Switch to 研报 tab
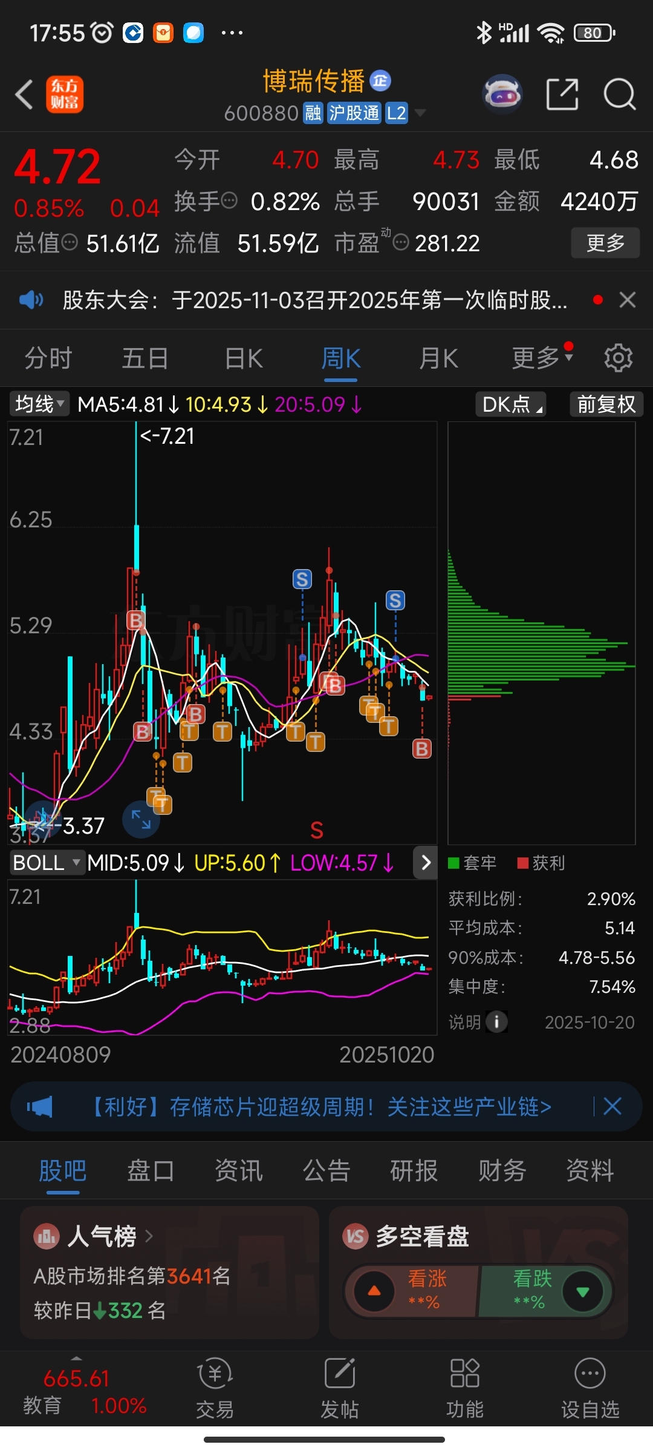 (x=414, y=1170)
